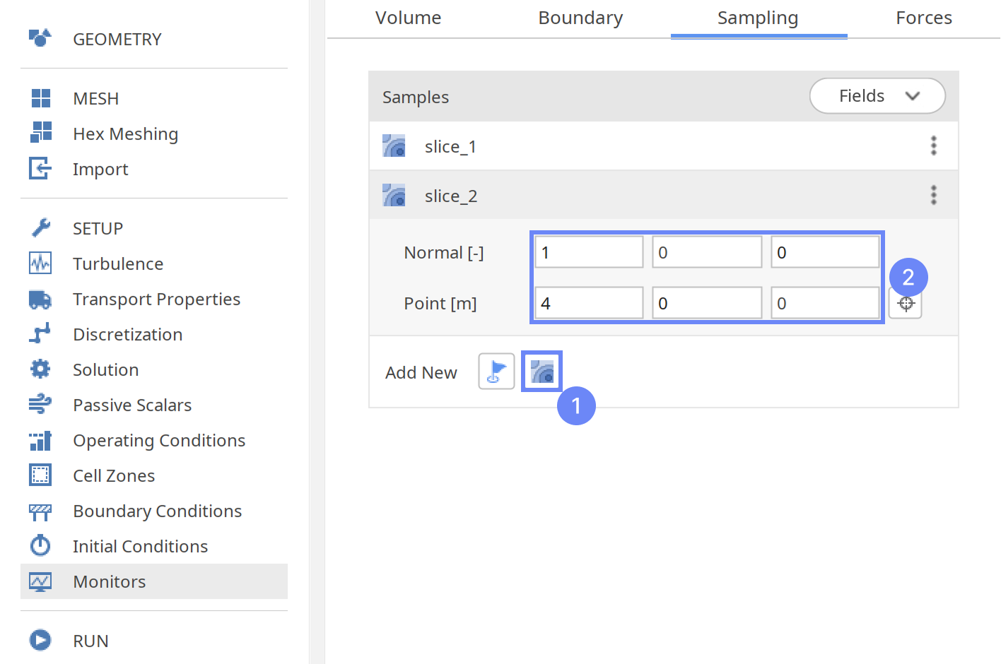Click the add slice sample icon
The width and height of the screenshot is (1001, 664).
coord(542,372)
